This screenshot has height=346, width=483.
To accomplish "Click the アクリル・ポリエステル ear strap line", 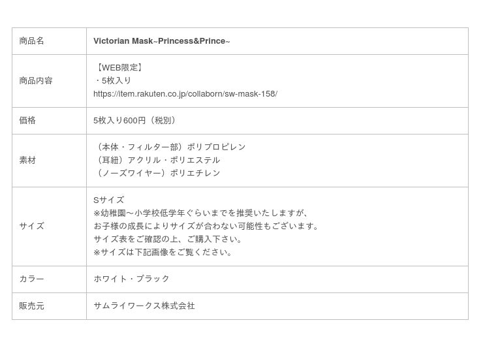I will 157,160.
